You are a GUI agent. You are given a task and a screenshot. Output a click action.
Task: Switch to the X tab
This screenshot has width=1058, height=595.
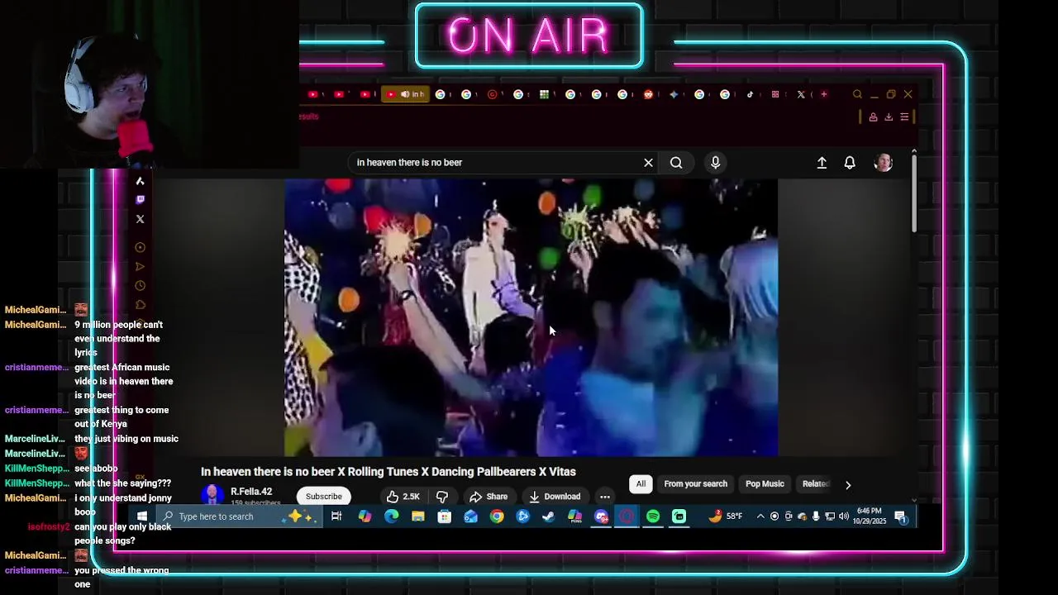coord(801,94)
